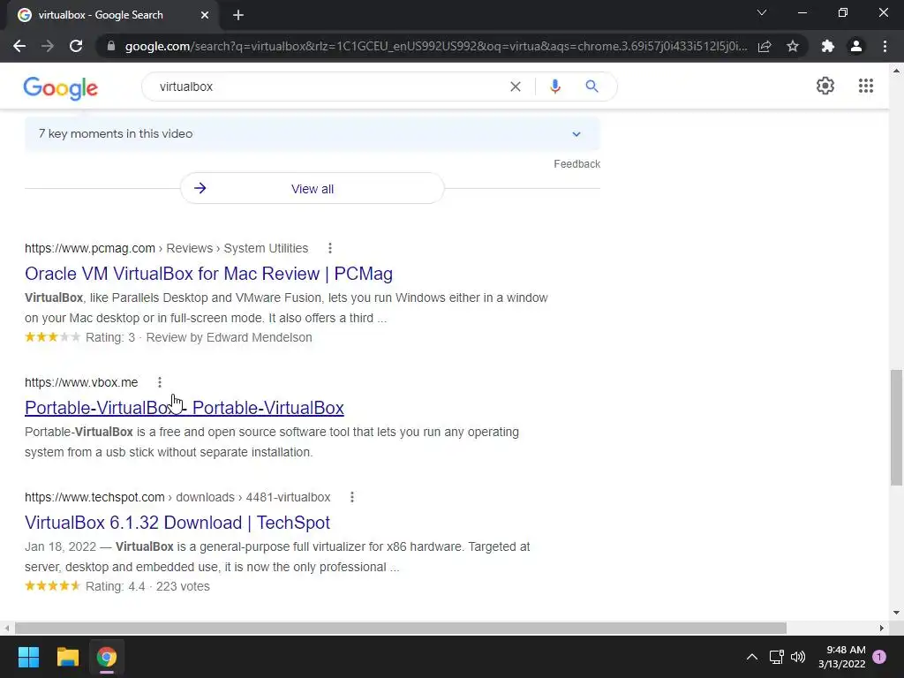Open the Chrome extensions puzzle icon
Screen dimensions: 904x678
(x=828, y=46)
